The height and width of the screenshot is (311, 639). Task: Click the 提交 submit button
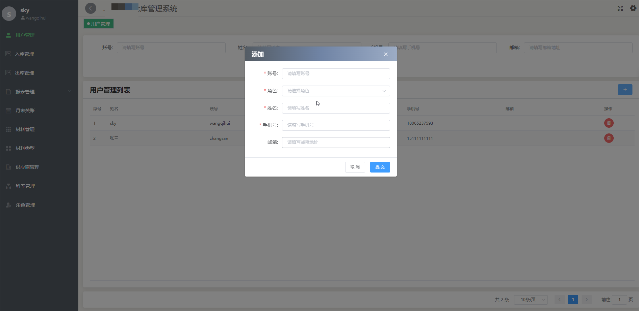point(380,167)
